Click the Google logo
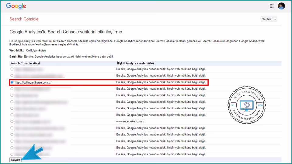This screenshot has height=164, width=292. pyautogui.click(x=16, y=6)
